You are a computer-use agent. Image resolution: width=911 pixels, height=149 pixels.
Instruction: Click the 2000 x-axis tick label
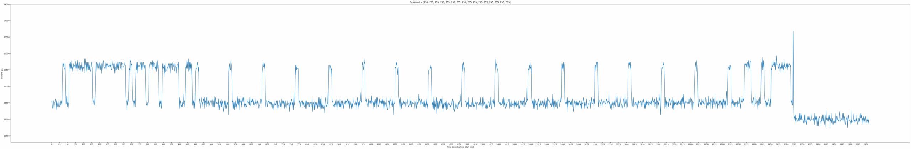[x=690, y=144]
